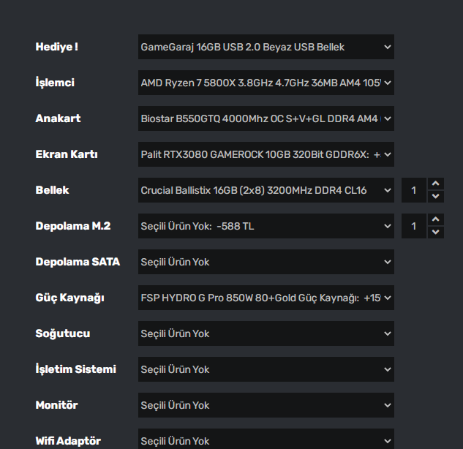Increase Depolama M.2 quantity with up arrow
The height and width of the screenshot is (449, 463).
pos(435,219)
